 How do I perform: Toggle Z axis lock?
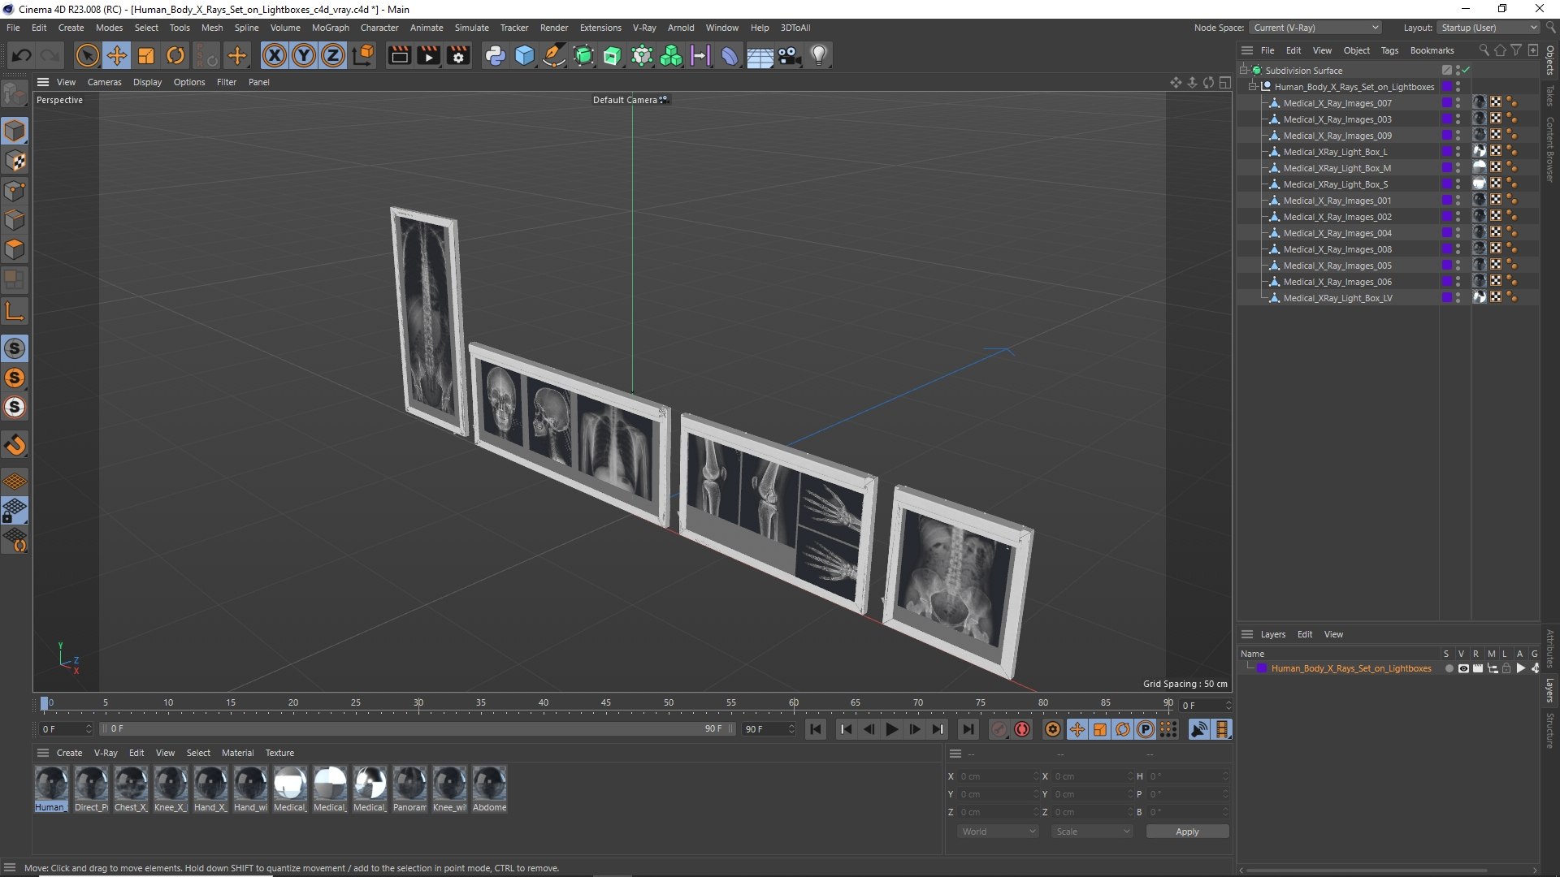[x=333, y=55]
